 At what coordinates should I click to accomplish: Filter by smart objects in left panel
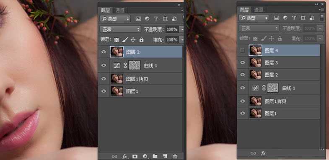[174, 19]
